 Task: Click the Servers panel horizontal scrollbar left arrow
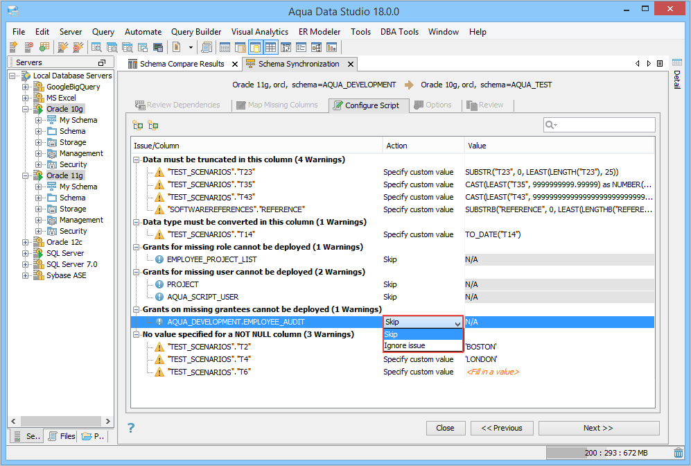[x=13, y=421]
